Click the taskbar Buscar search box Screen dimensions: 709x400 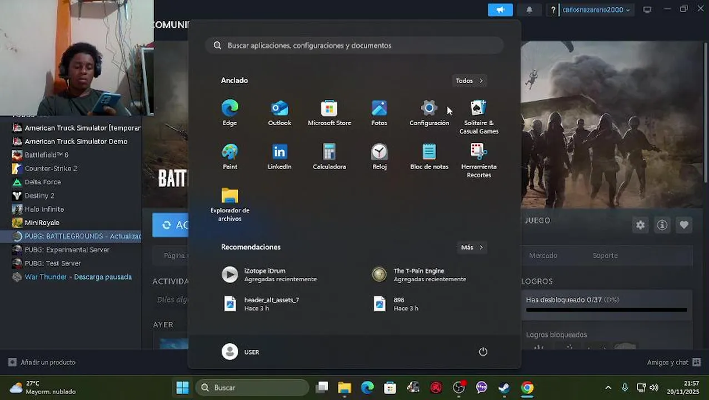[252, 388]
